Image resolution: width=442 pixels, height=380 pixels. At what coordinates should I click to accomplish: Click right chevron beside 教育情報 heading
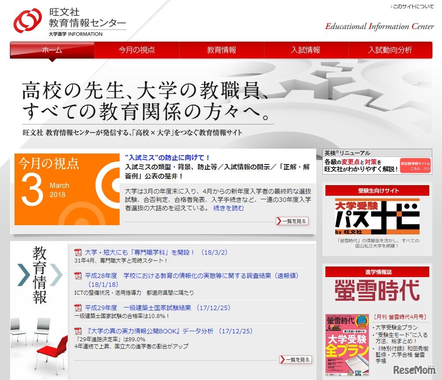click(56, 275)
